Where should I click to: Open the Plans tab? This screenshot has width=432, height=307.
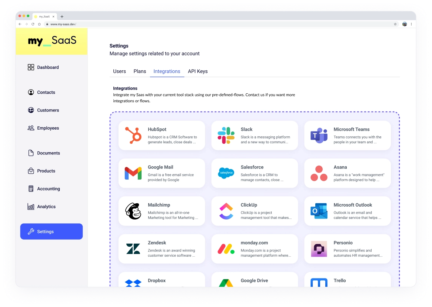140,71
